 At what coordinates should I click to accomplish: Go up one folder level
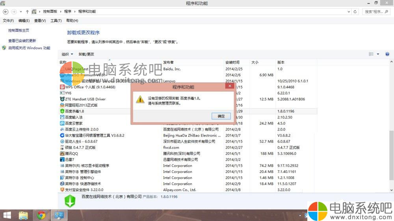27,11
